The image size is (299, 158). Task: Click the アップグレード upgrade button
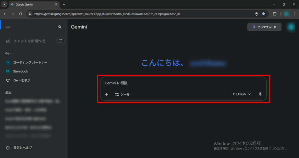[264, 27]
